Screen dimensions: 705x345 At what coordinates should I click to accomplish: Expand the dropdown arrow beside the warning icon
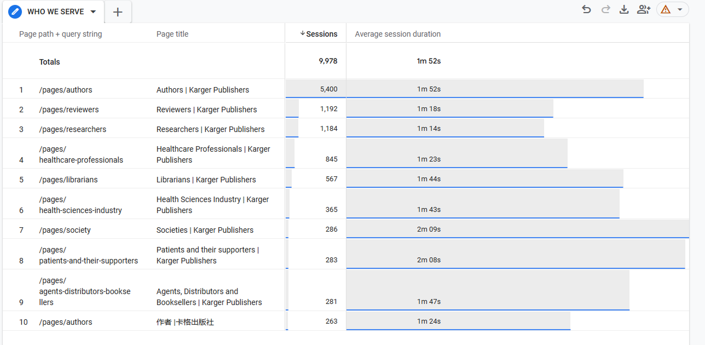click(x=680, y=9)
